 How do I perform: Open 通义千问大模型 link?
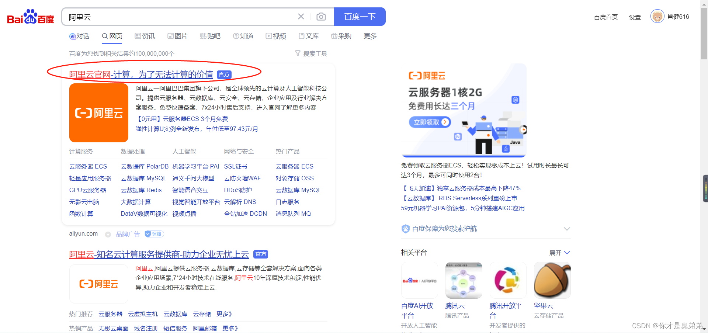point(193,178)
